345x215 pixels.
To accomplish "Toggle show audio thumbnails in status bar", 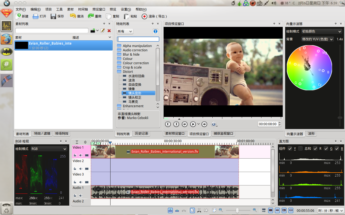I will (277, 210).
